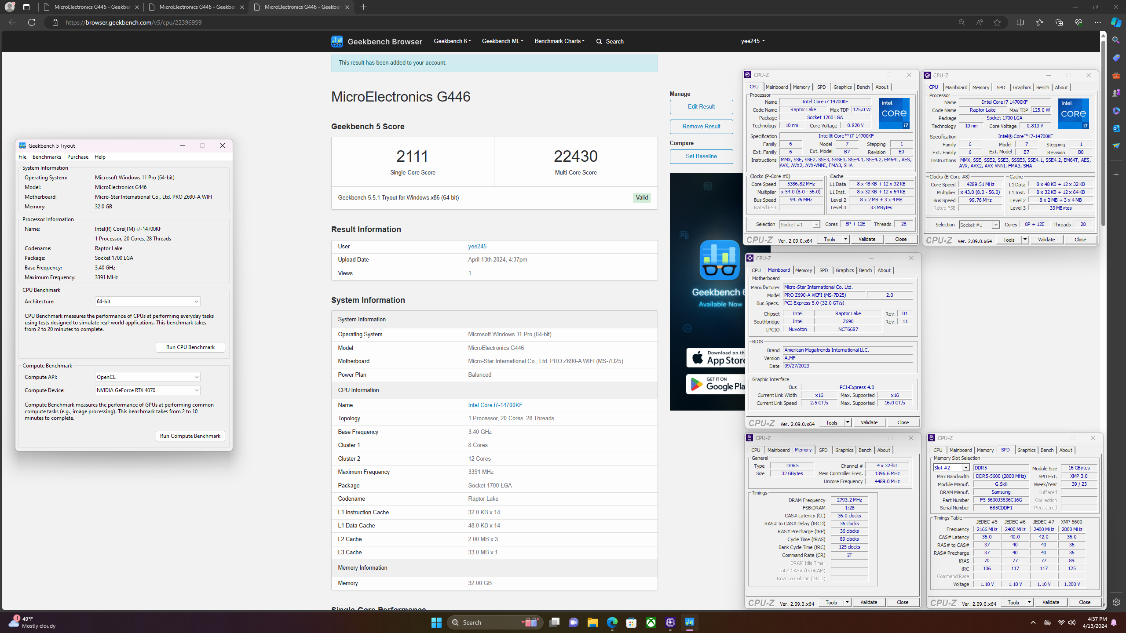Click the zoom out magnifier in address bar
1126x633 pixels.
tap(962, 22)
